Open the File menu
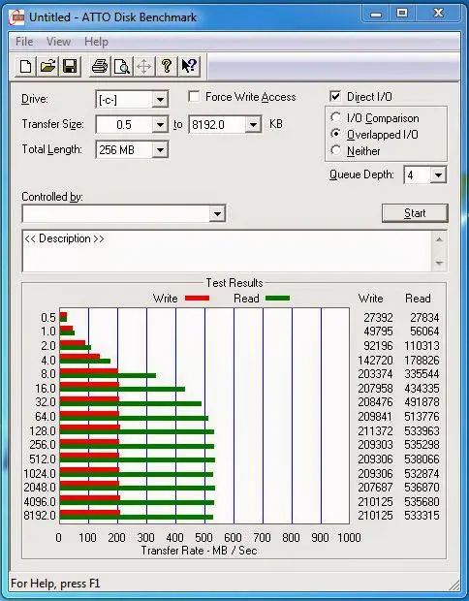Image resolution: width=469 pixels, height=601 pixels. point(24,42)
